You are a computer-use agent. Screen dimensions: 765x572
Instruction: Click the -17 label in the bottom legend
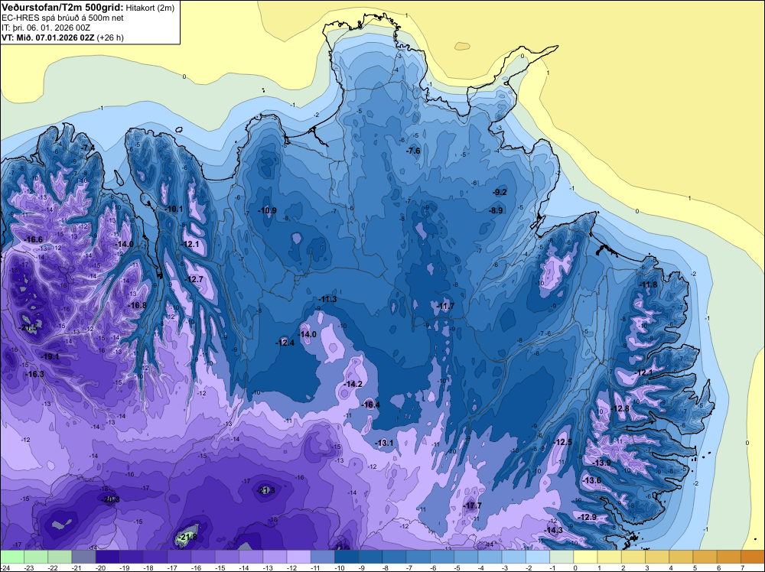click(172, 567)
